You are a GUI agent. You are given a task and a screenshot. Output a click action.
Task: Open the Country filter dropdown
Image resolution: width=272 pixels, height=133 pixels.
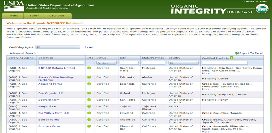(x=184, y=63)
